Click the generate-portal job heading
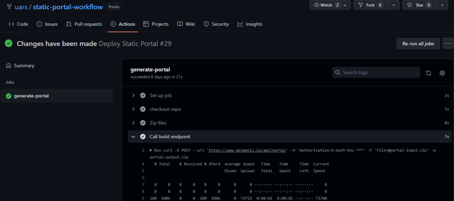This screenshot has width=454, height=201. (150, 70)
